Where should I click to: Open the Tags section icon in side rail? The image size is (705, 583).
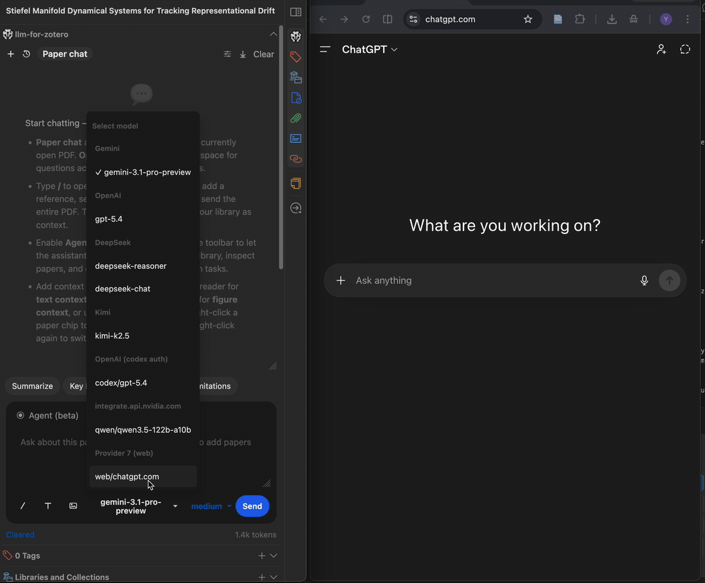296,57
